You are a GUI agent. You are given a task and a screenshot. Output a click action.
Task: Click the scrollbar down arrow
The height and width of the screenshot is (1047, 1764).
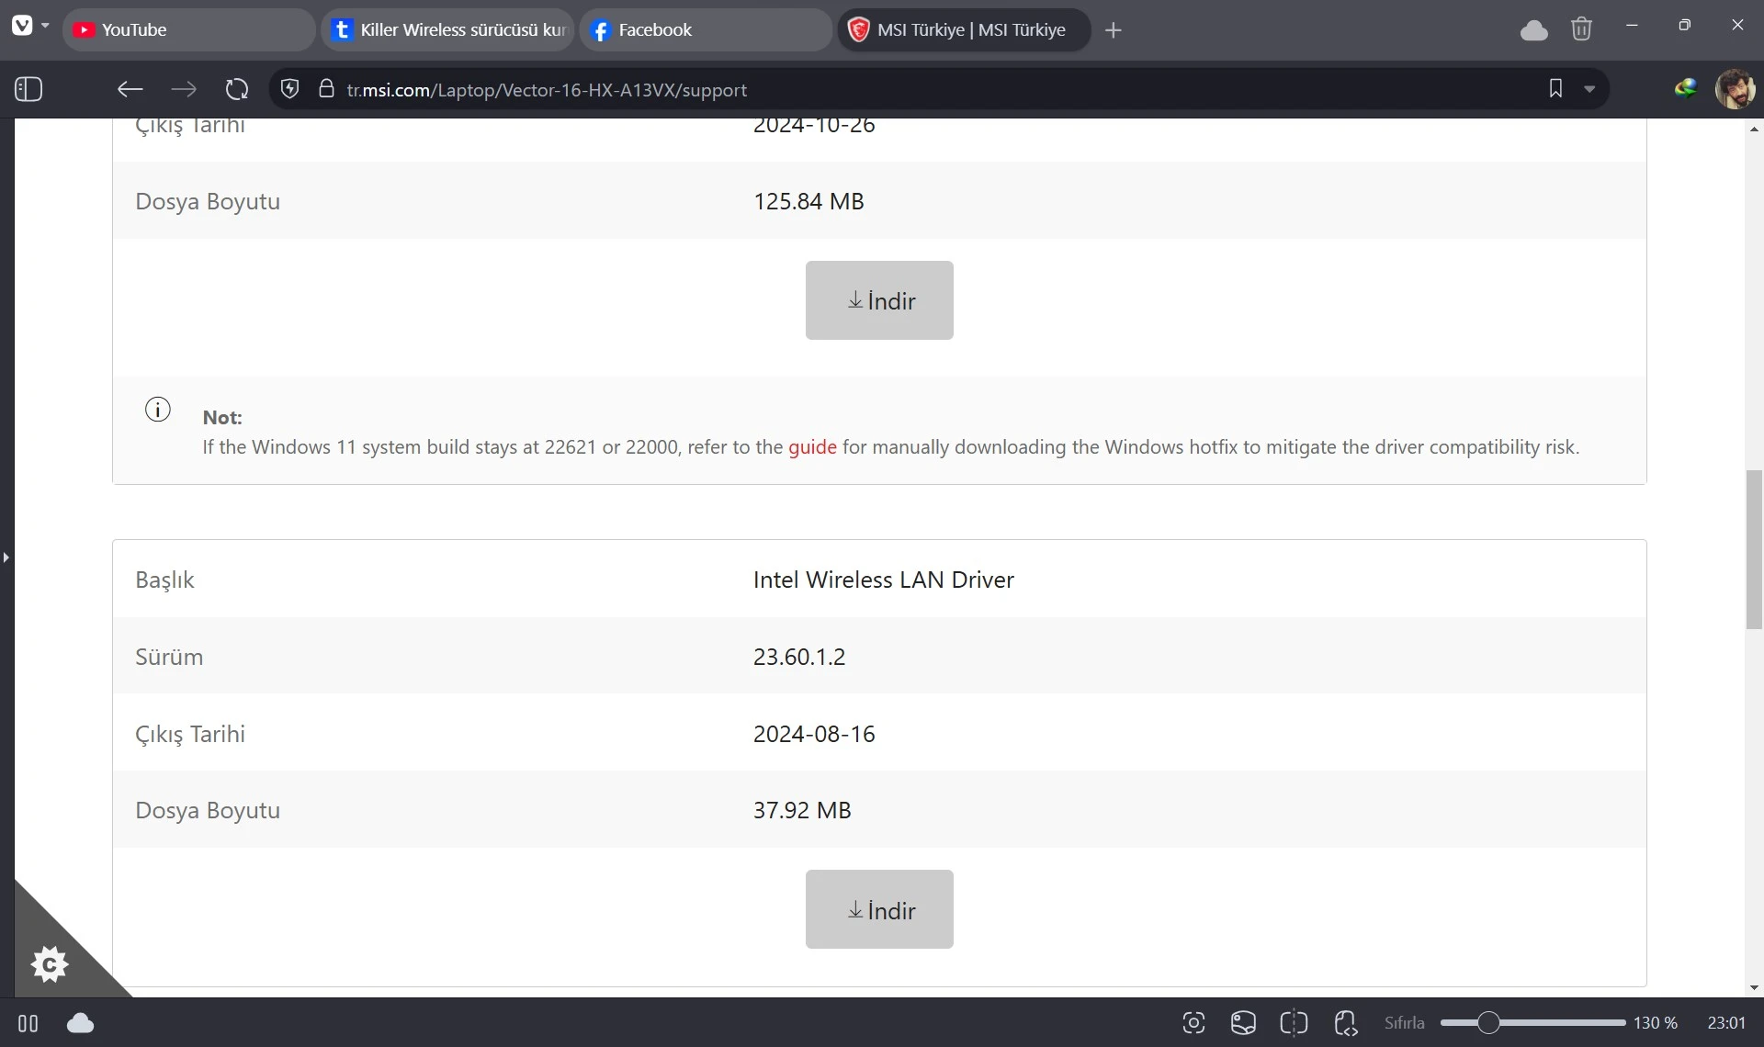1754,988
